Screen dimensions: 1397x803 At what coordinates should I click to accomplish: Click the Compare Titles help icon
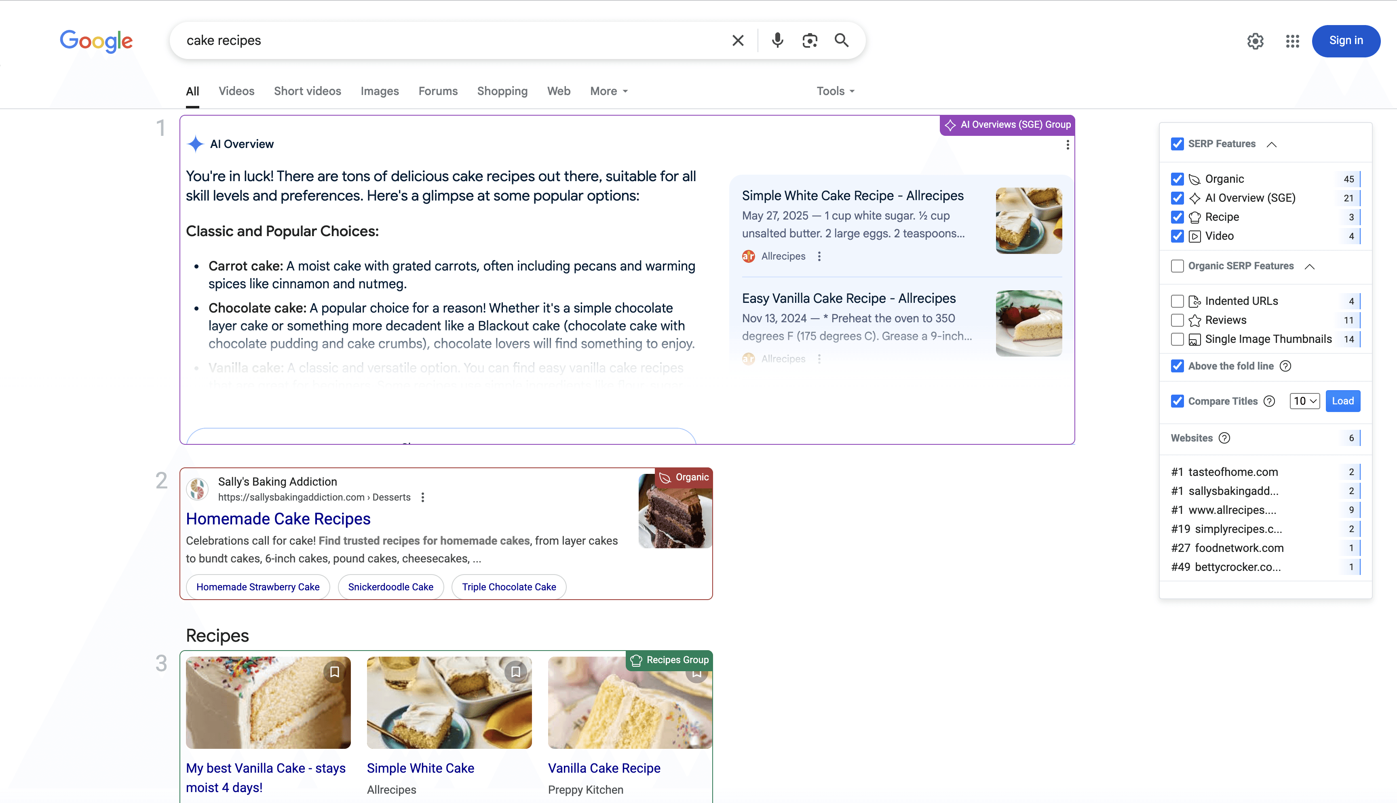pyautogui.click(x=1269, y=401)
